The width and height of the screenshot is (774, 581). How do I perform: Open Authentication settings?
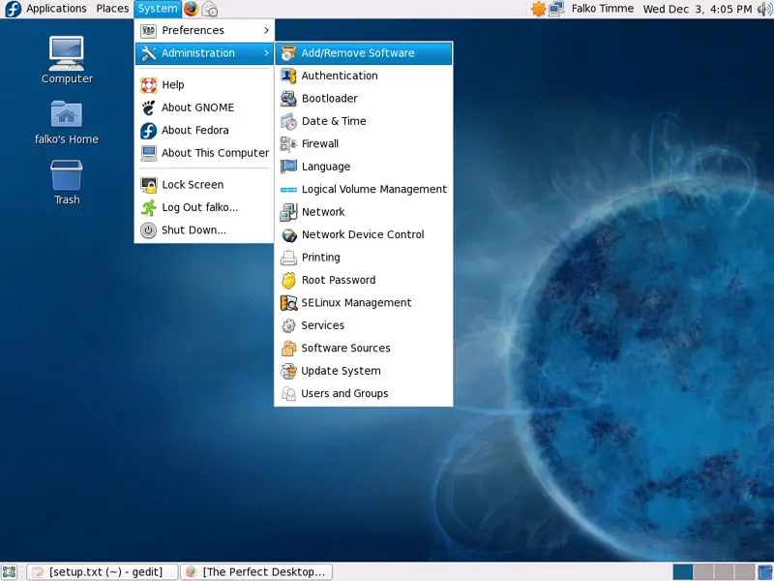tap(364, 76)
